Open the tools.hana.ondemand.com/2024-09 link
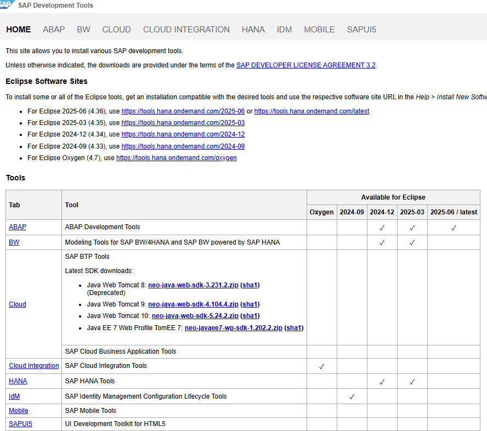 183,146
